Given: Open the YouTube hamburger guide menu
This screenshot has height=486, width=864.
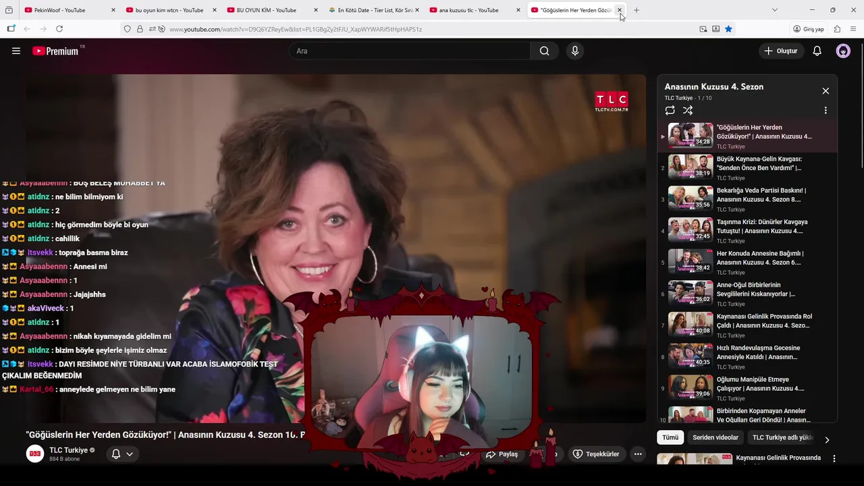Looking at the screenshot, I should (x=16, y=51).
